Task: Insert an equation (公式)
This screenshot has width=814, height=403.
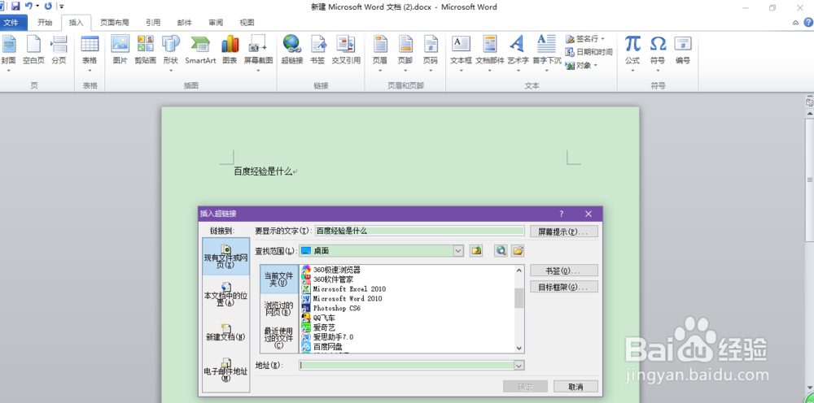Action: point(632,53)
